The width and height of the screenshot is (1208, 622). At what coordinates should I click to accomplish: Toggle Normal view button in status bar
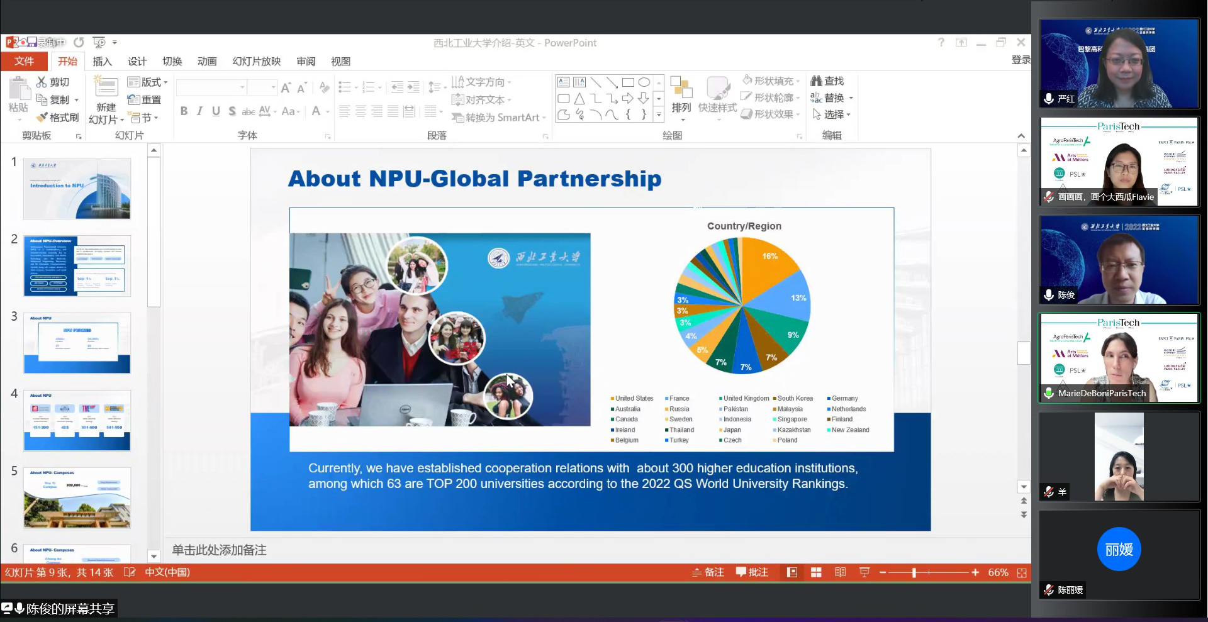[x=792, y=572]
